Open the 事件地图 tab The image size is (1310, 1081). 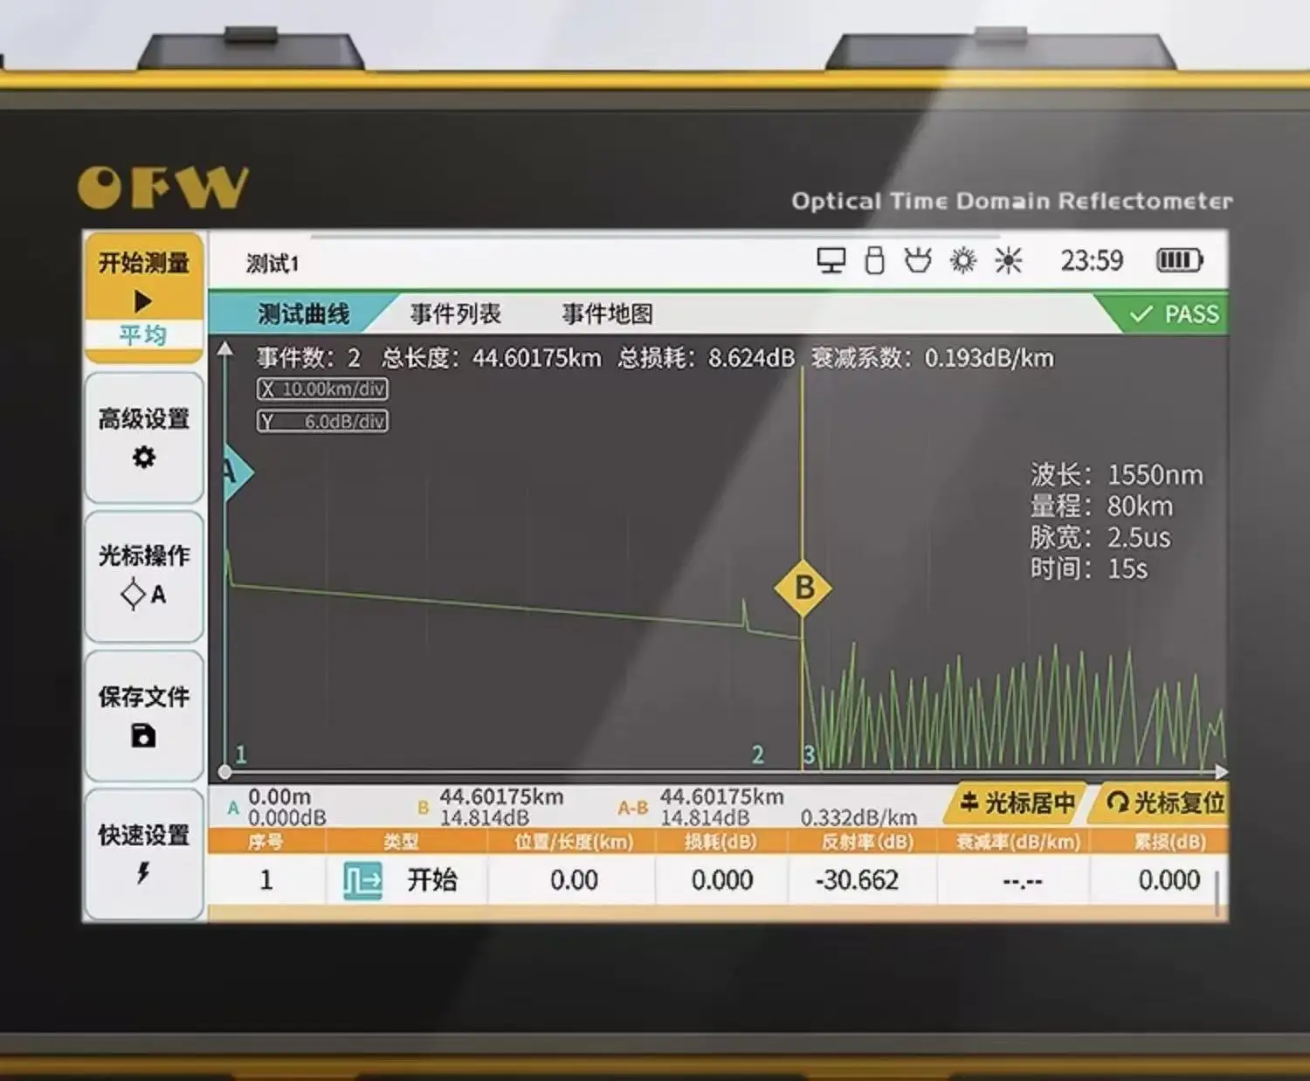coord(608,313)
